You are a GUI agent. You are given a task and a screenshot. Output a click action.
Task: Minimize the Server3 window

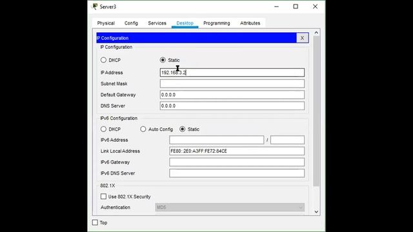[276, 6]
